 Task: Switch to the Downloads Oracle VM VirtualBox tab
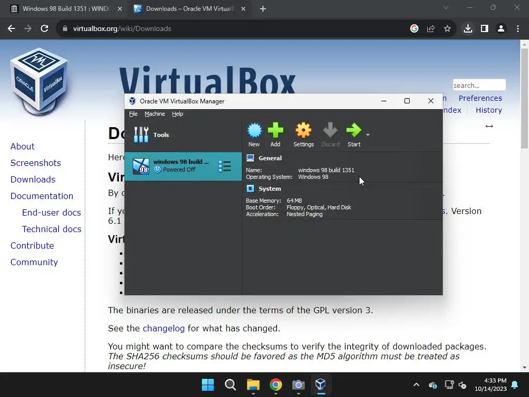pos(190,9)
